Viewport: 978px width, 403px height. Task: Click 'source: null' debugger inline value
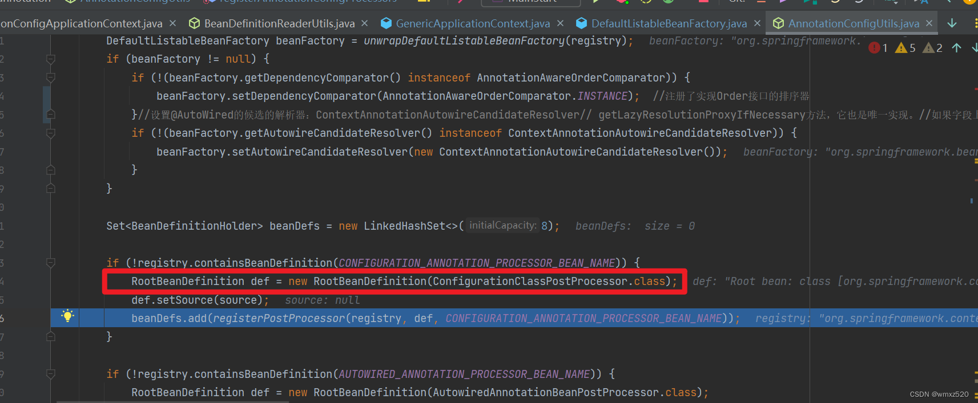323,300
